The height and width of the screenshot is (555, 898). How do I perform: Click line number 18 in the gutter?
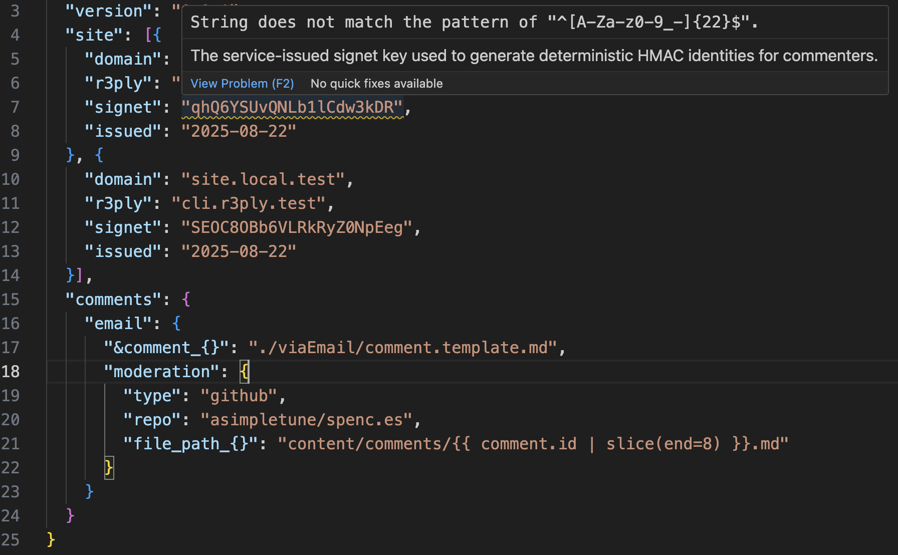tap(12, 371)
